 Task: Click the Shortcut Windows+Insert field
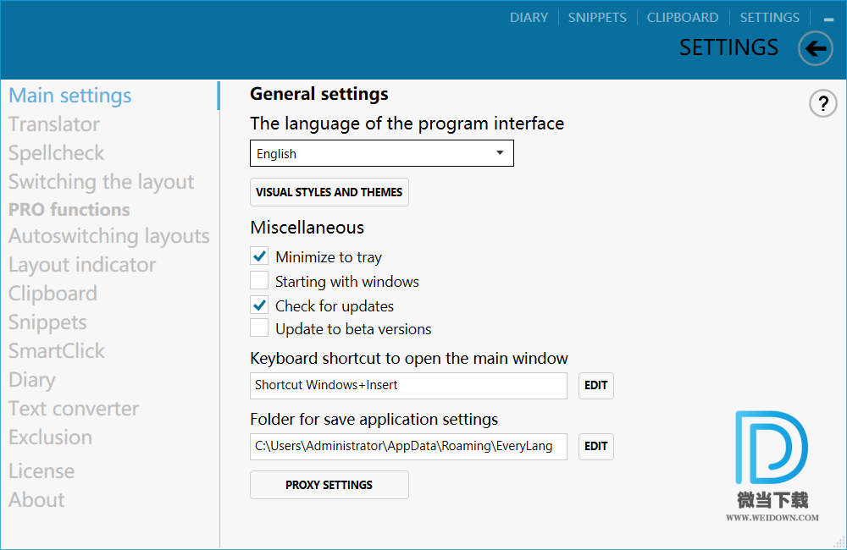(x=408, y=385)
